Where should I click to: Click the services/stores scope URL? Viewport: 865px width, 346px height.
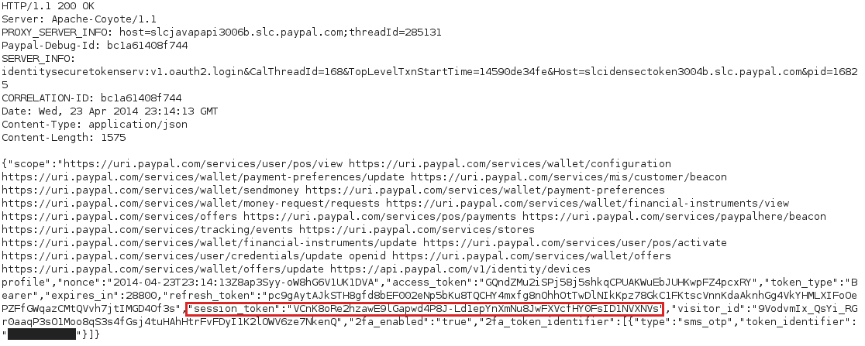pos(417,229)
